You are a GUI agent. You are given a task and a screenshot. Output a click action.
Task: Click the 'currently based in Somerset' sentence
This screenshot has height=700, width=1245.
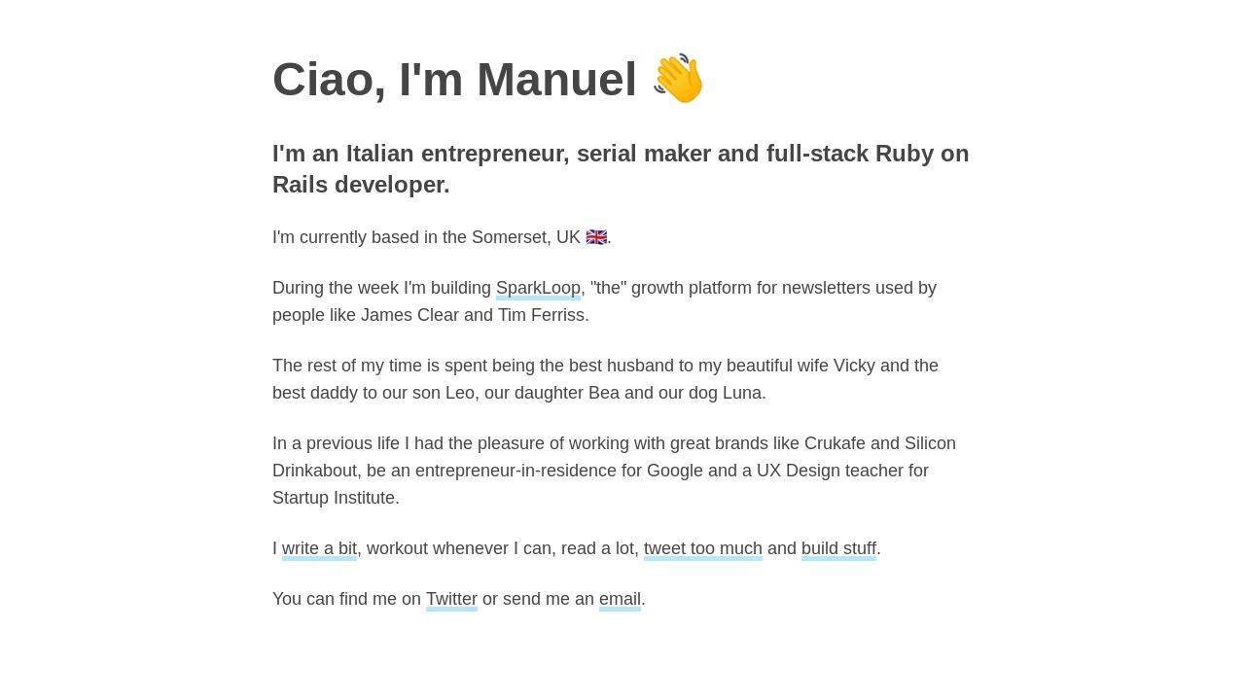[442, 237]
